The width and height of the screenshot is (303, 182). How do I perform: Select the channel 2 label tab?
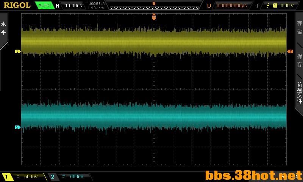[52, 177]
